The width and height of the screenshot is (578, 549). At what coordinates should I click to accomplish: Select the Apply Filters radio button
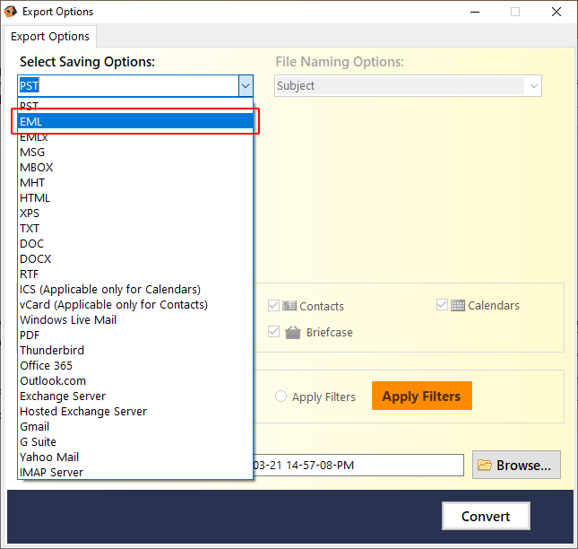[280, 396]
